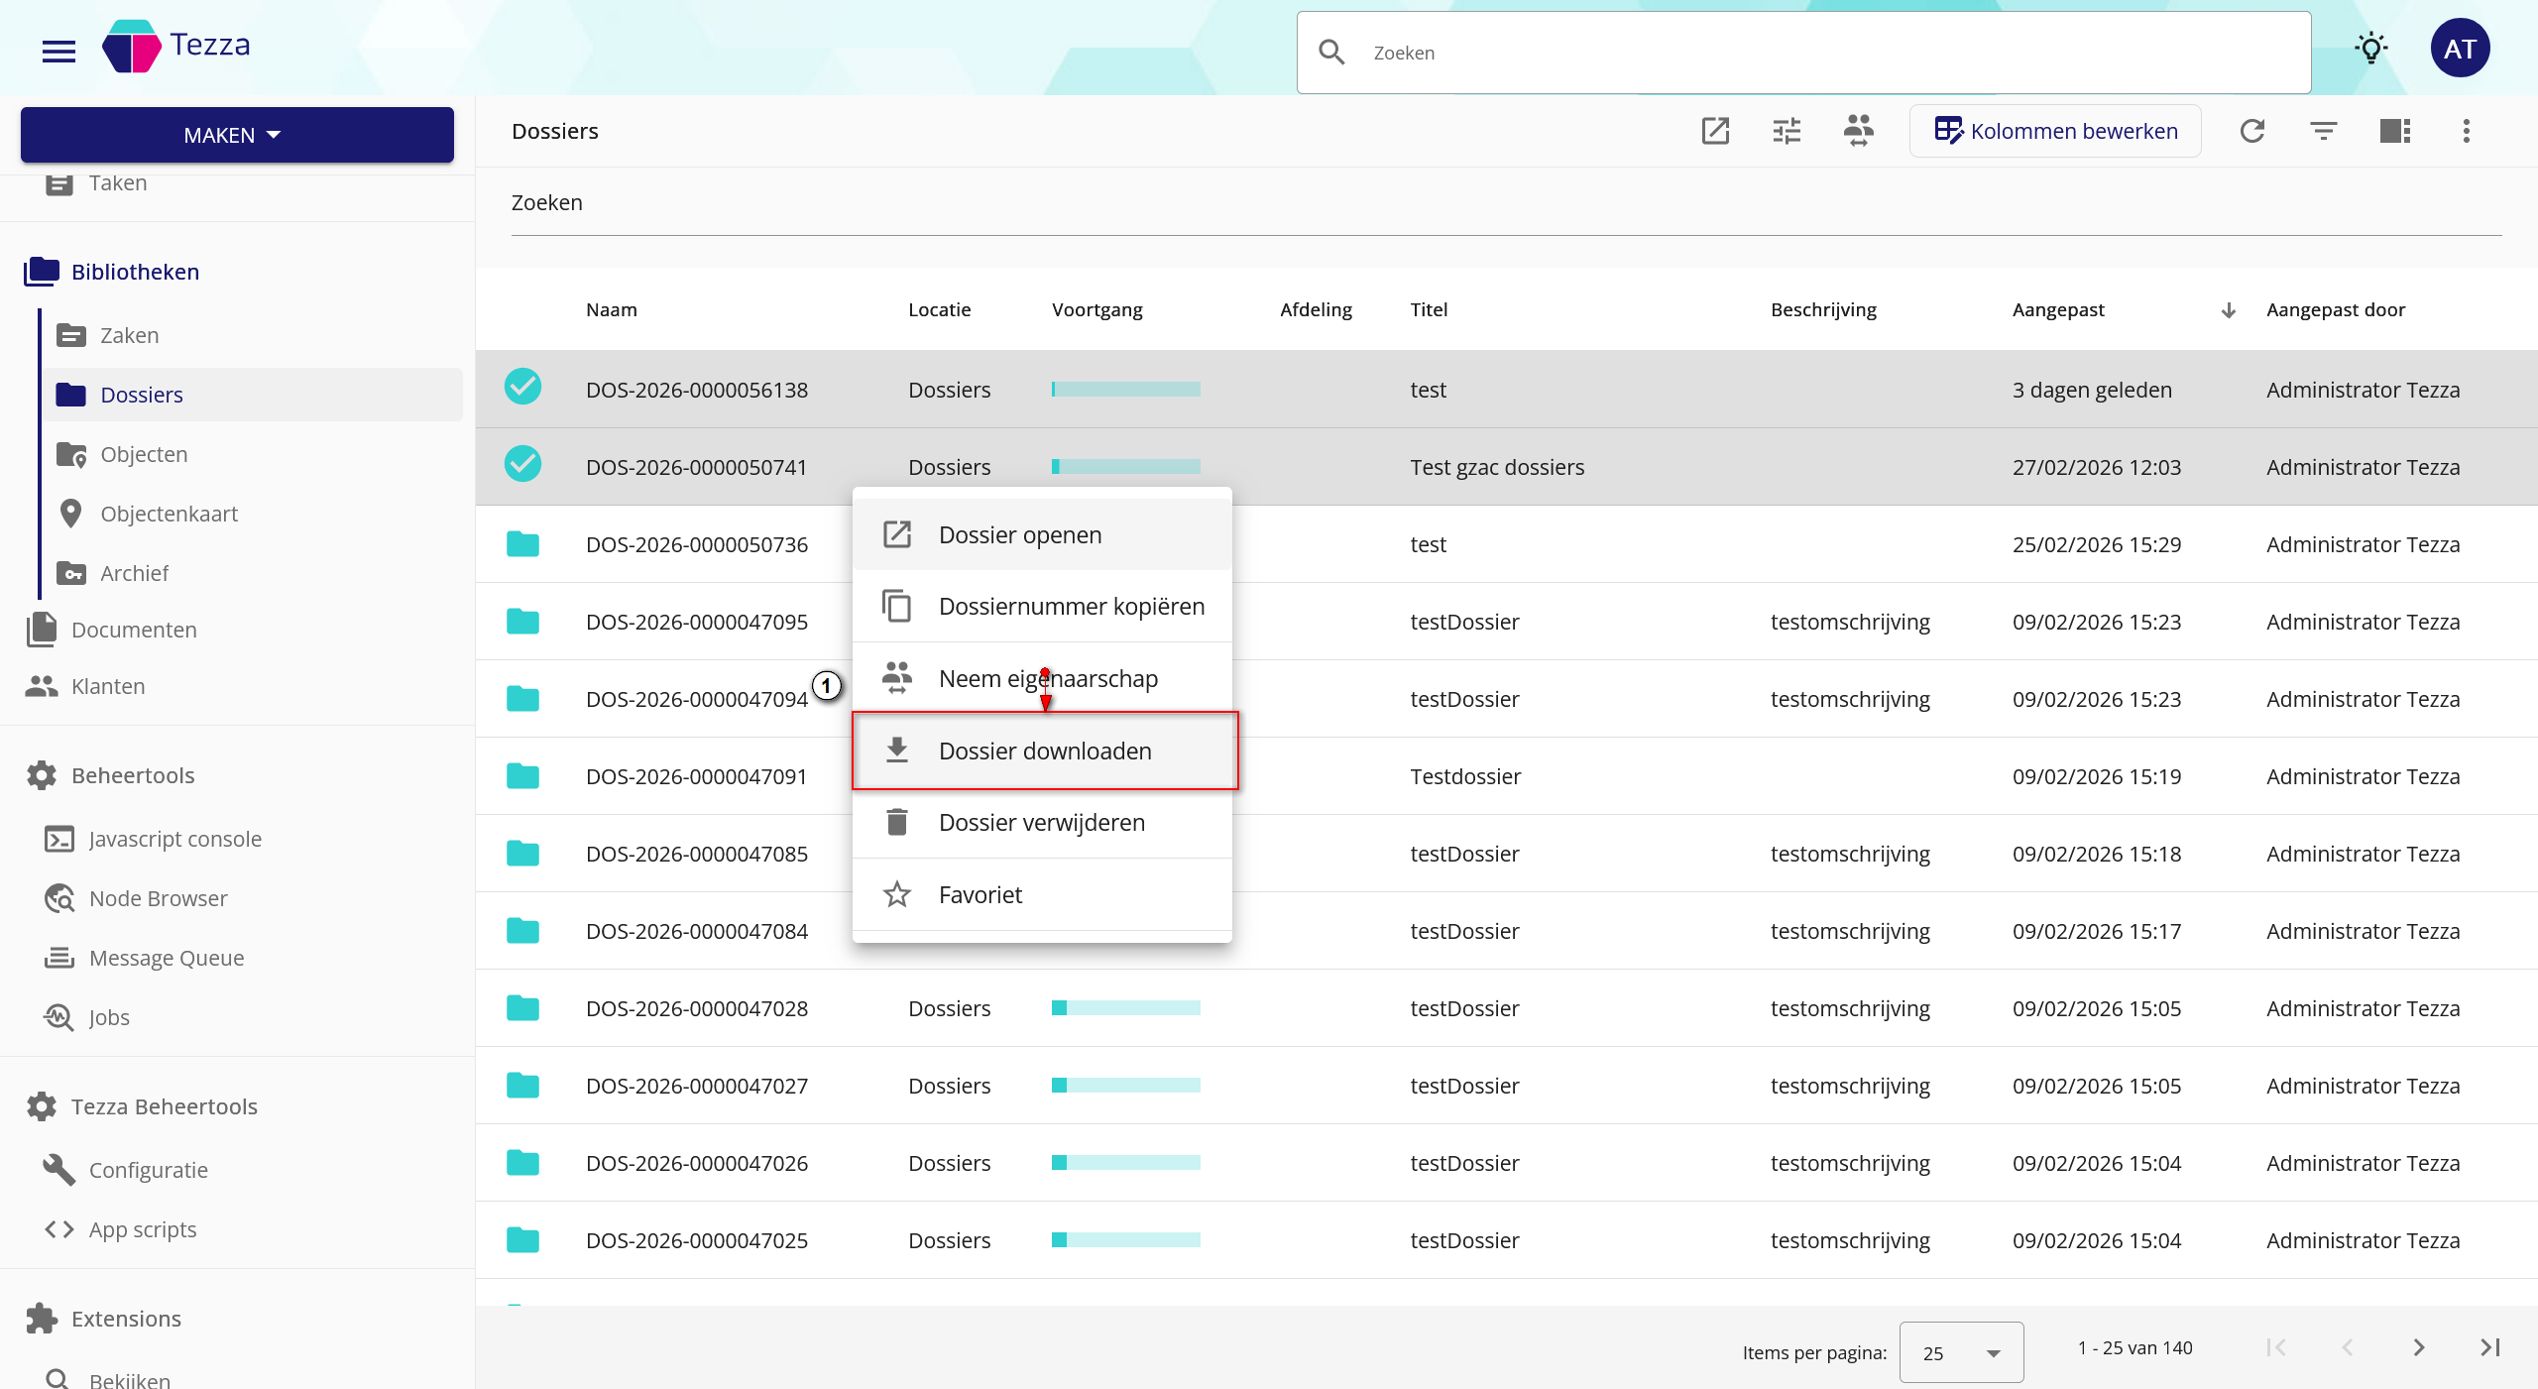Image resolution: width=2538 pixels, height=1389 pixels.
Task: Go to next page arrow
Action: point(2418,1347)
